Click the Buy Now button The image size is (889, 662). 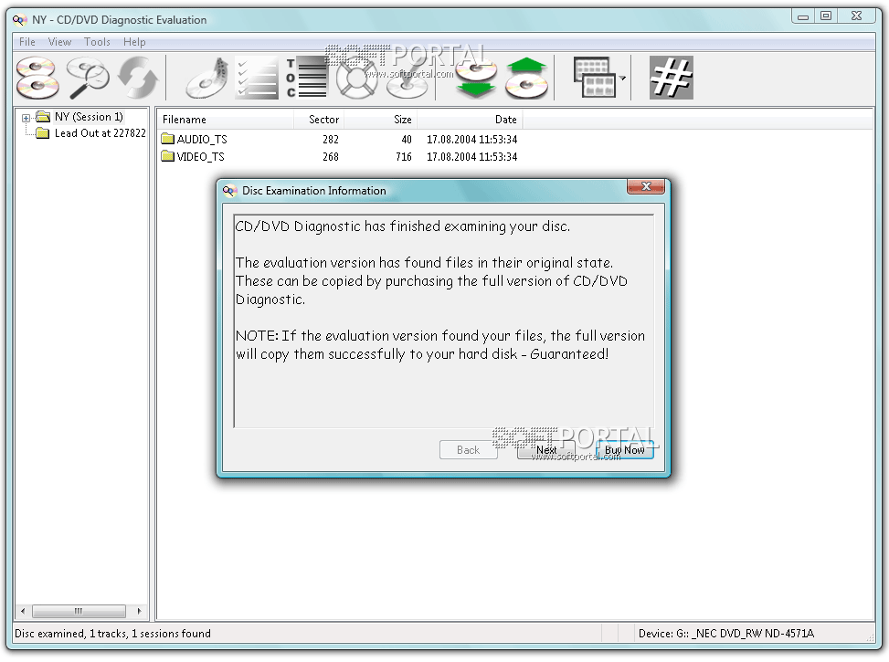pyautogui.click(x=625, y=450)
